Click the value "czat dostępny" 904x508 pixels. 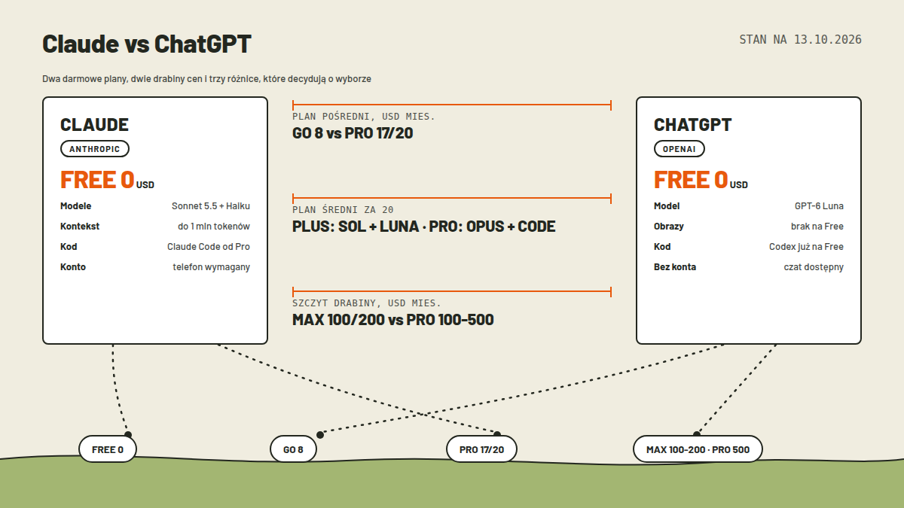click(814, 267)
